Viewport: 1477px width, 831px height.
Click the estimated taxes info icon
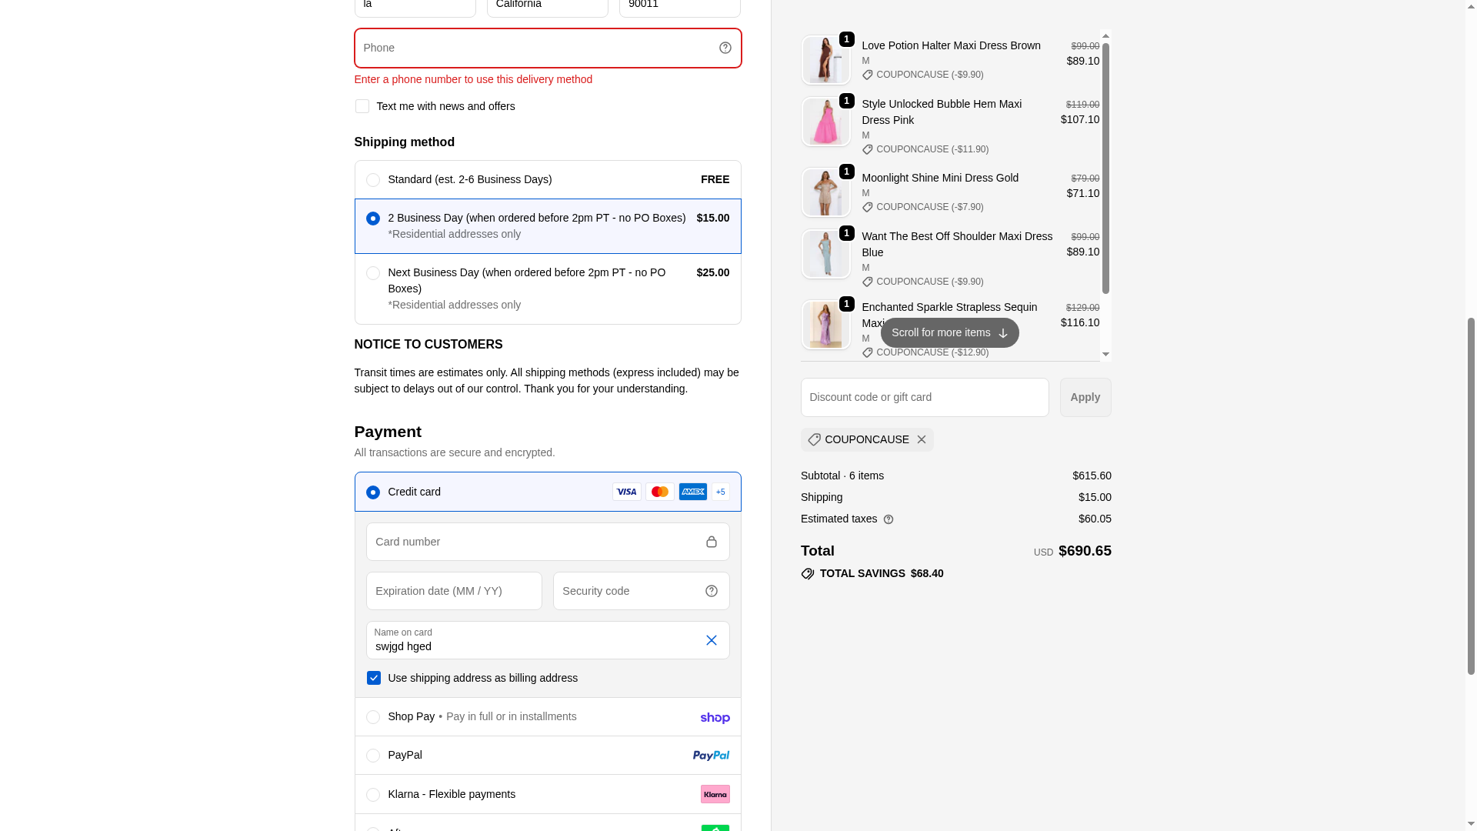(889, 520)
